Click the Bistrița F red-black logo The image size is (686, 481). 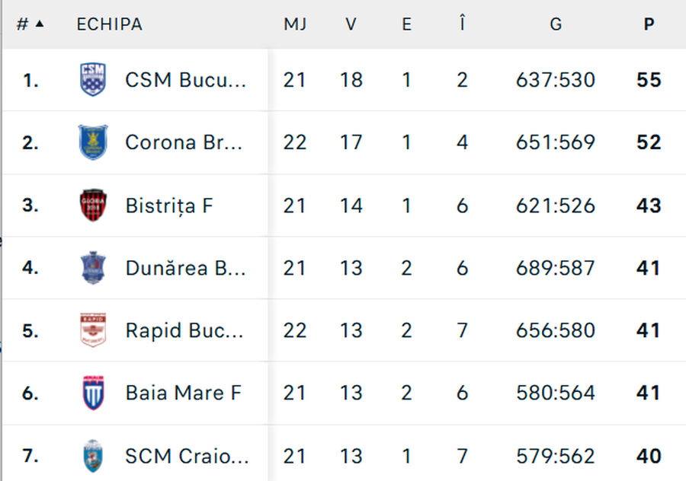(93, 205)
